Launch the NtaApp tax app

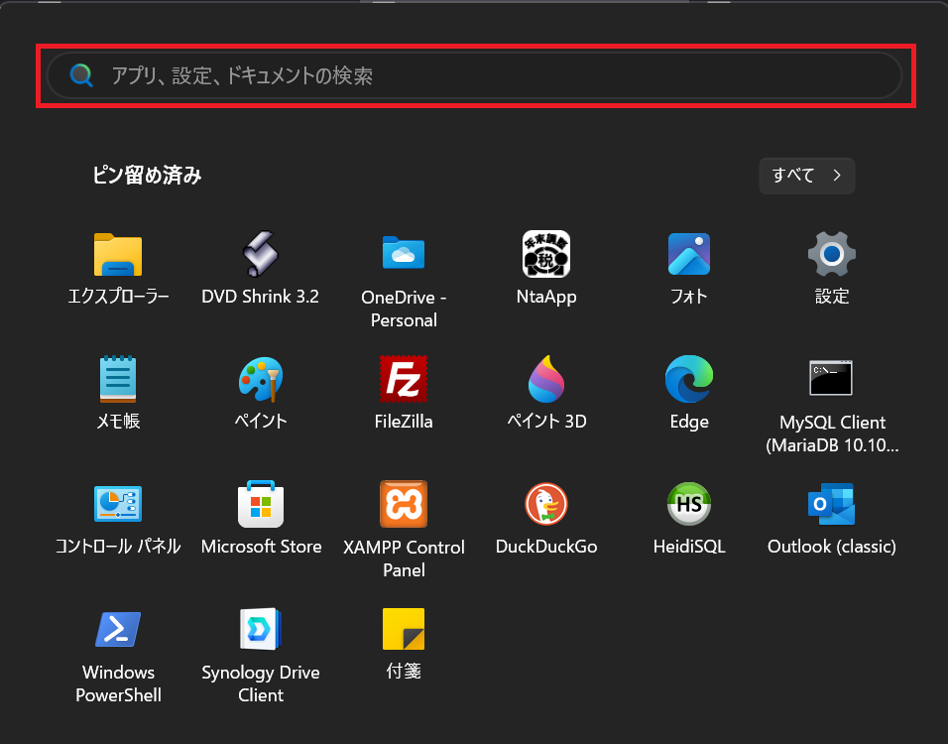click(x=546, y=254)
